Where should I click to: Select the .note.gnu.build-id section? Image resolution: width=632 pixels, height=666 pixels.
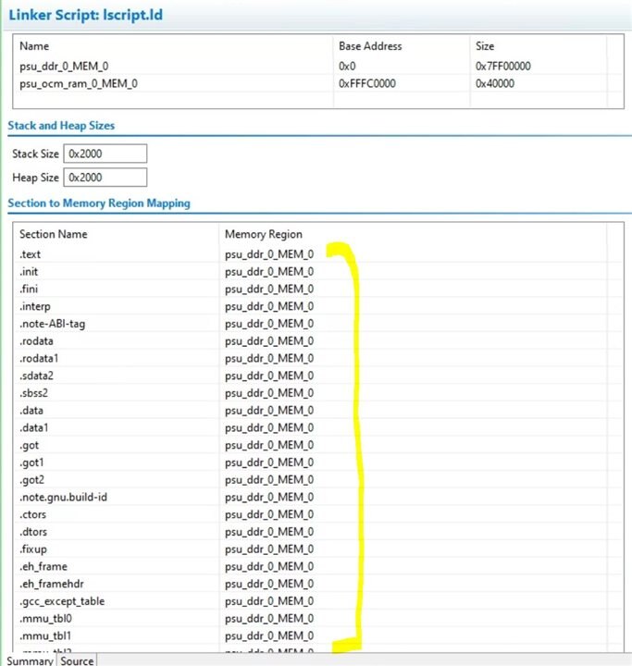tap(64, 497)
